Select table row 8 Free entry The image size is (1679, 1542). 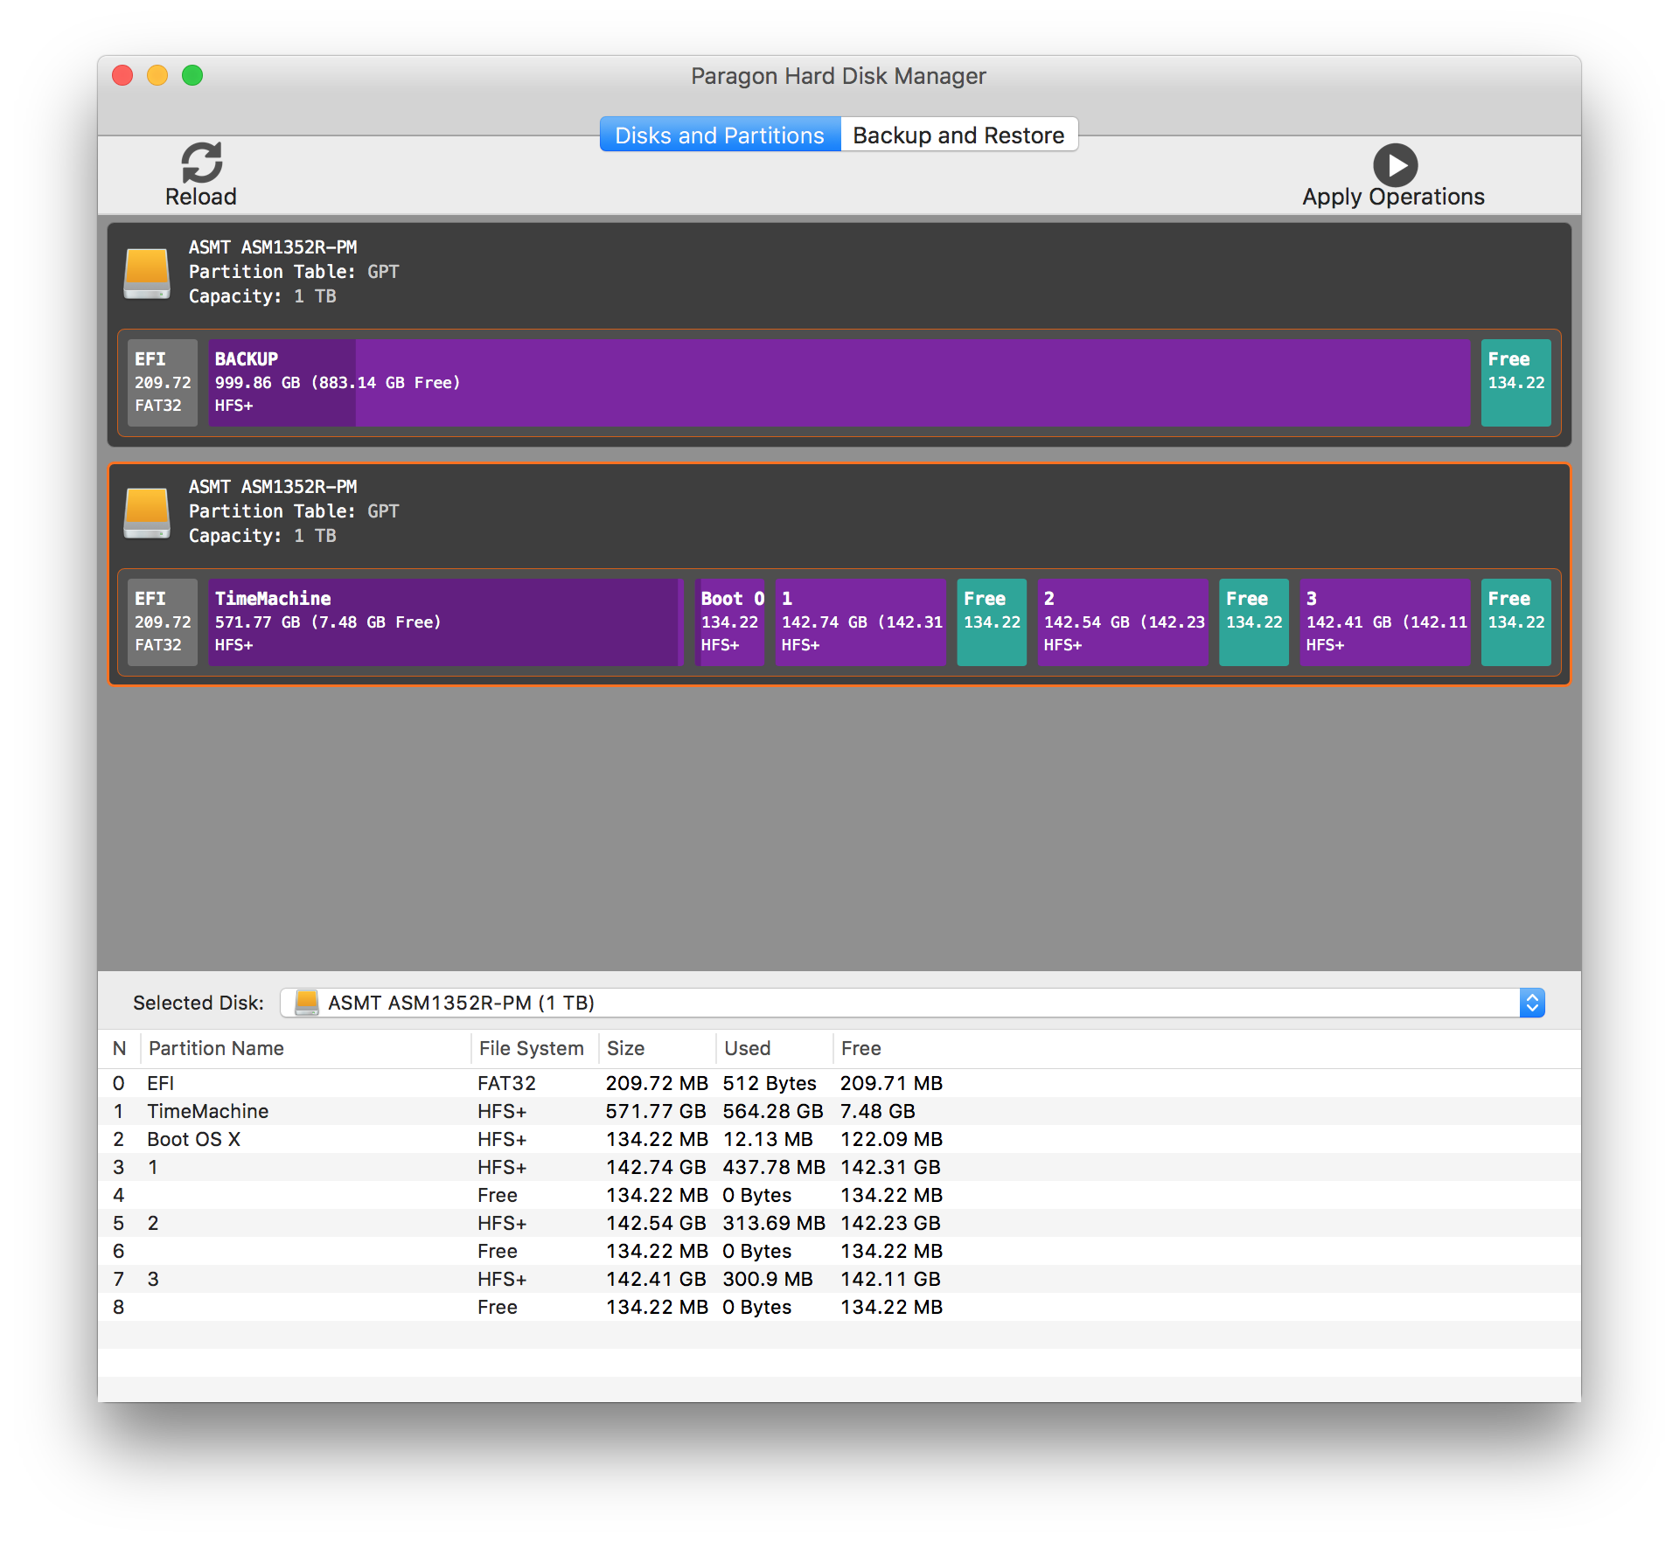[x=839, y=1307]
